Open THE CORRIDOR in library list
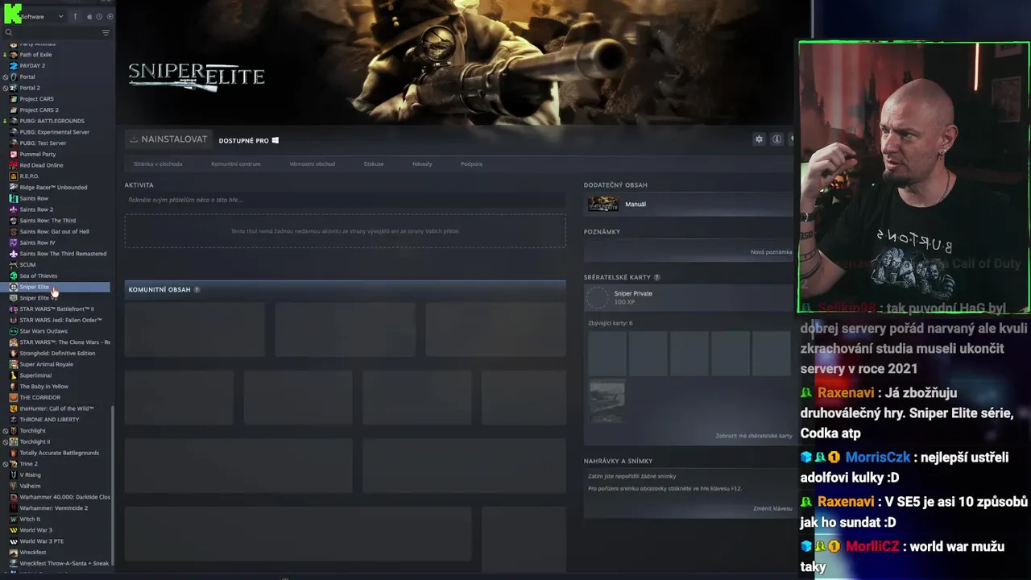Screen dimensions: 1031x580 pyautogui.click(x=39, y=397)
